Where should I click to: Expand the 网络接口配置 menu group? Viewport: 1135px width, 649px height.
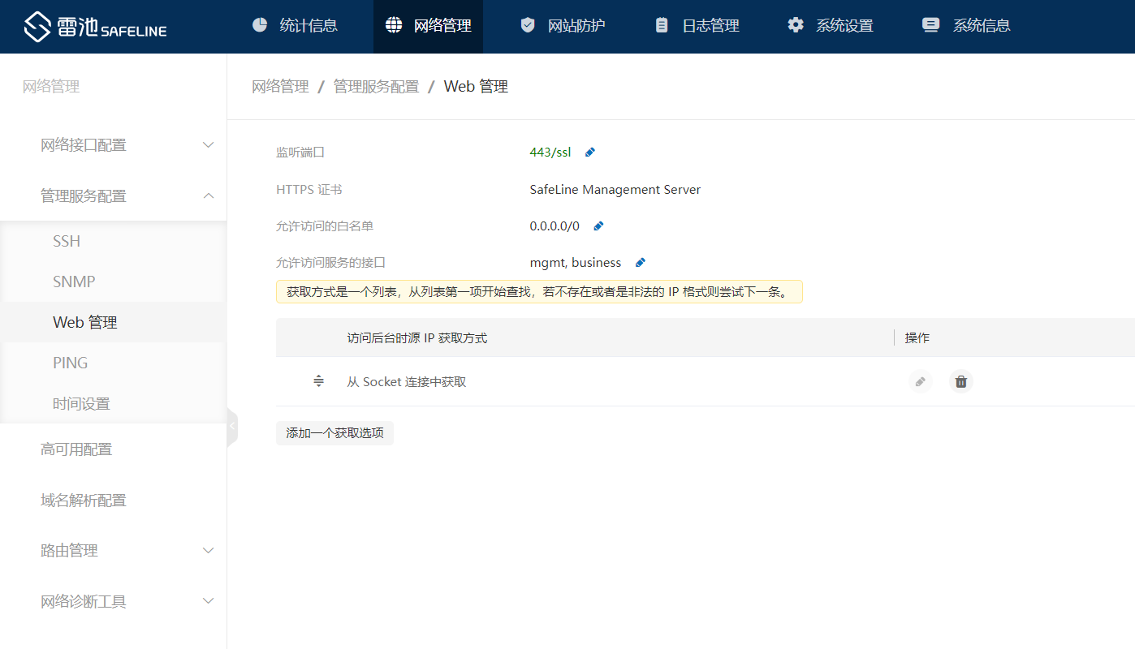click(127, 145)
